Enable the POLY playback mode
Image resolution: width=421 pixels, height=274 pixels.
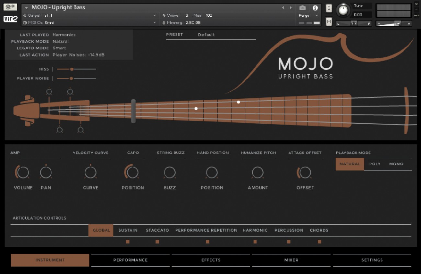[x=375, y=164]
